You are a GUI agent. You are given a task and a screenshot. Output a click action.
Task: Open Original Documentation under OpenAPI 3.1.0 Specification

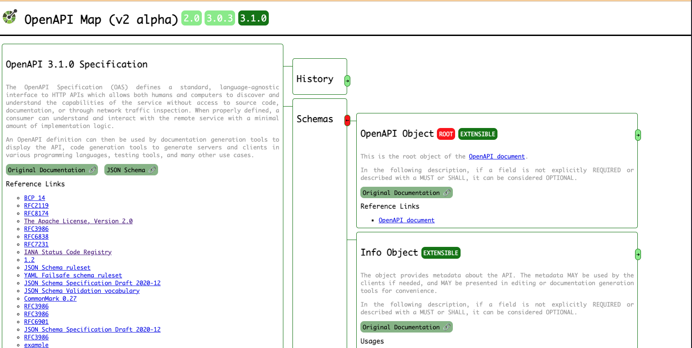point(51,170)
